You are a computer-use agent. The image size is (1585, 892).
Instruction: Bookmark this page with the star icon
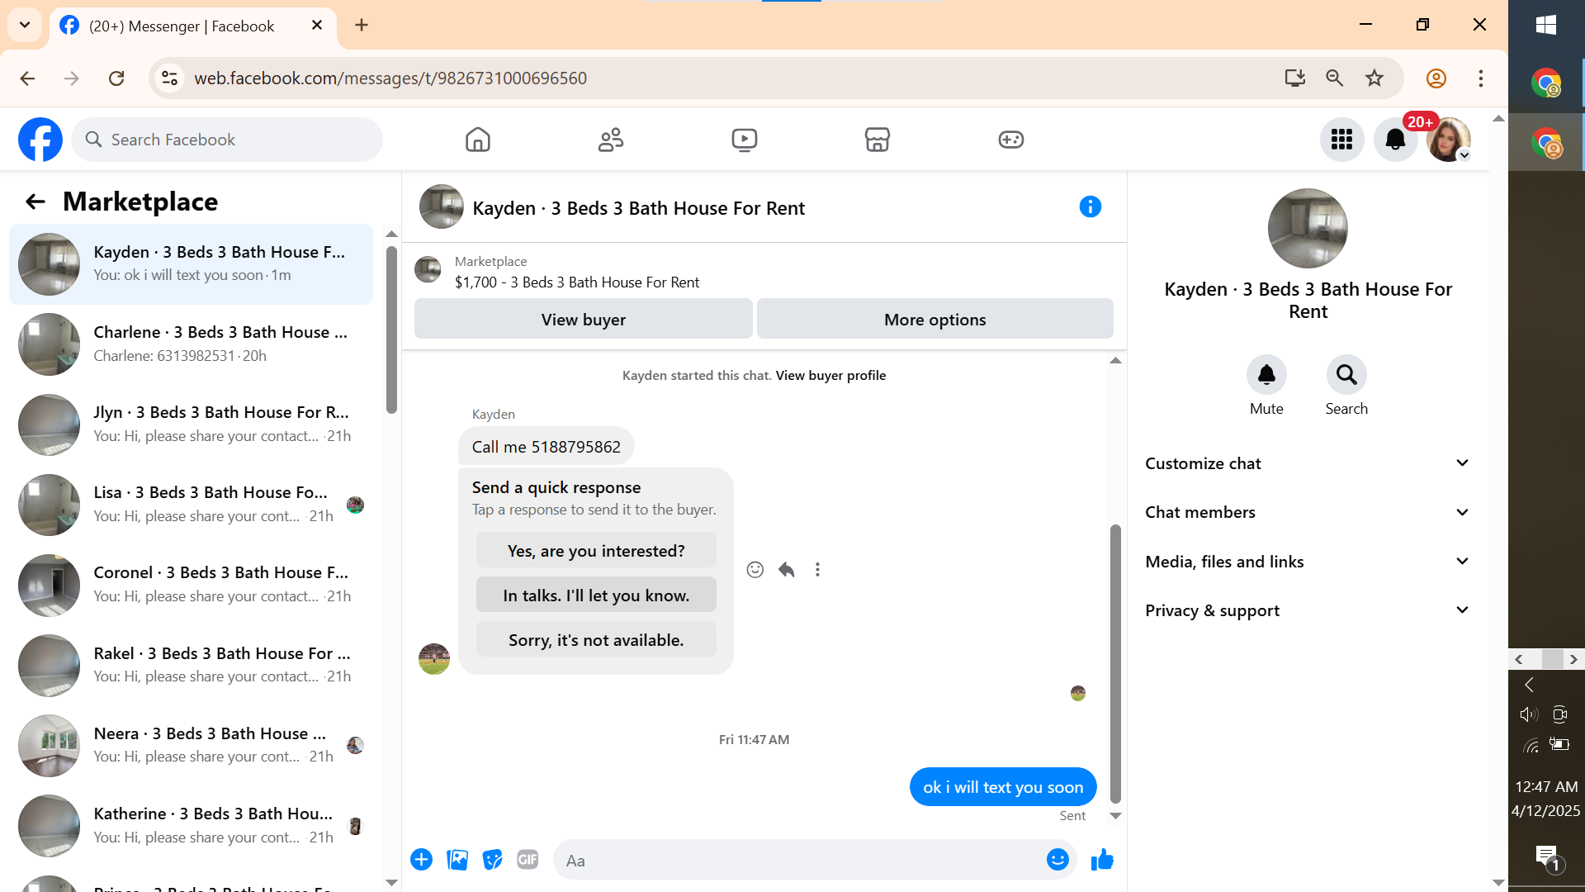pos(1374,78)
